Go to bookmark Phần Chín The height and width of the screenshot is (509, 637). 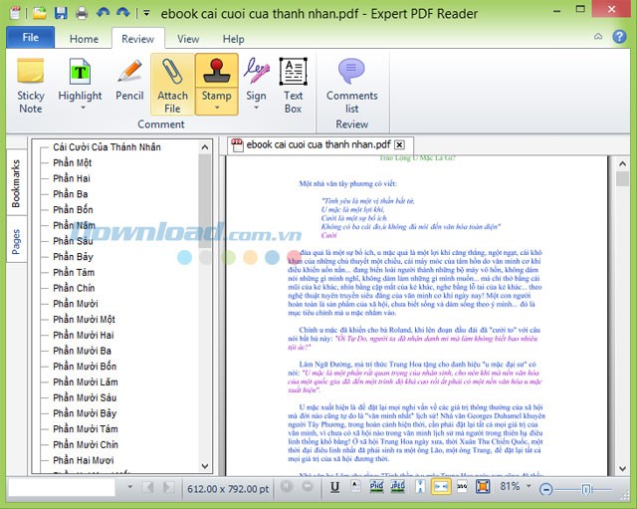tap(74, 288)
